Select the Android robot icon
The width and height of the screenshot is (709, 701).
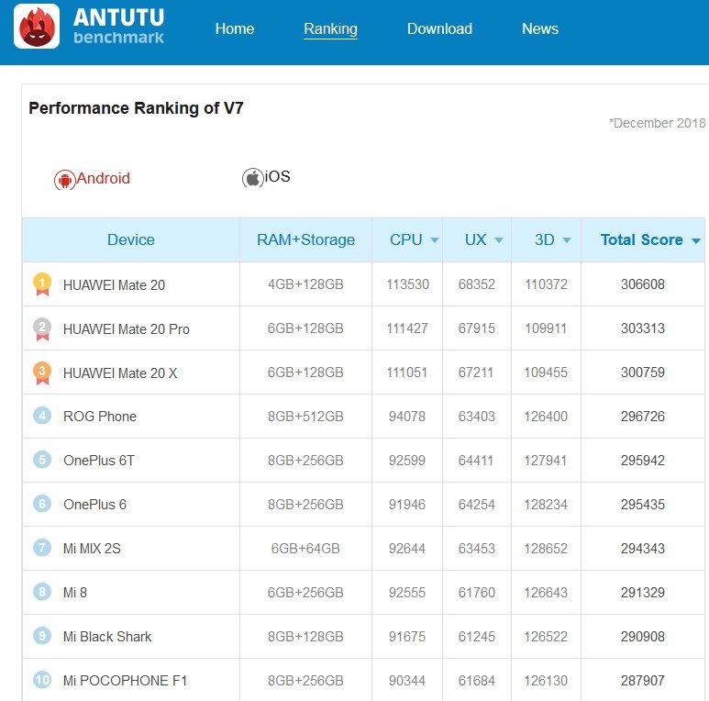[x=63, y=180]
